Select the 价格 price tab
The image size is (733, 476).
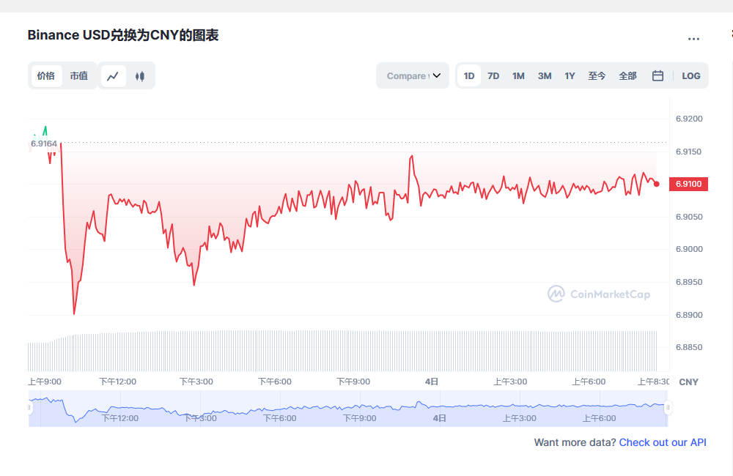point(46,75)
